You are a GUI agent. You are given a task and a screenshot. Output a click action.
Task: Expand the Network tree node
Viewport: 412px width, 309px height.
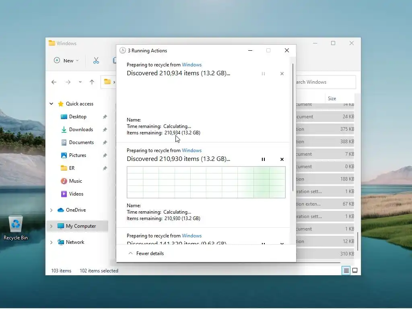[51, 242]
